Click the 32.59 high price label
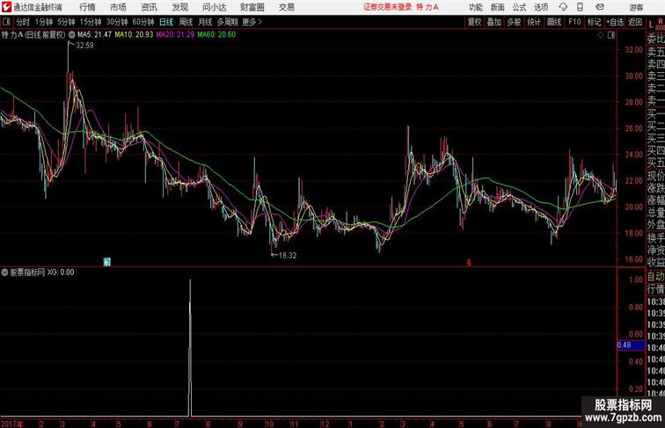Screen dimensions: 665x428 coord(84,46)
